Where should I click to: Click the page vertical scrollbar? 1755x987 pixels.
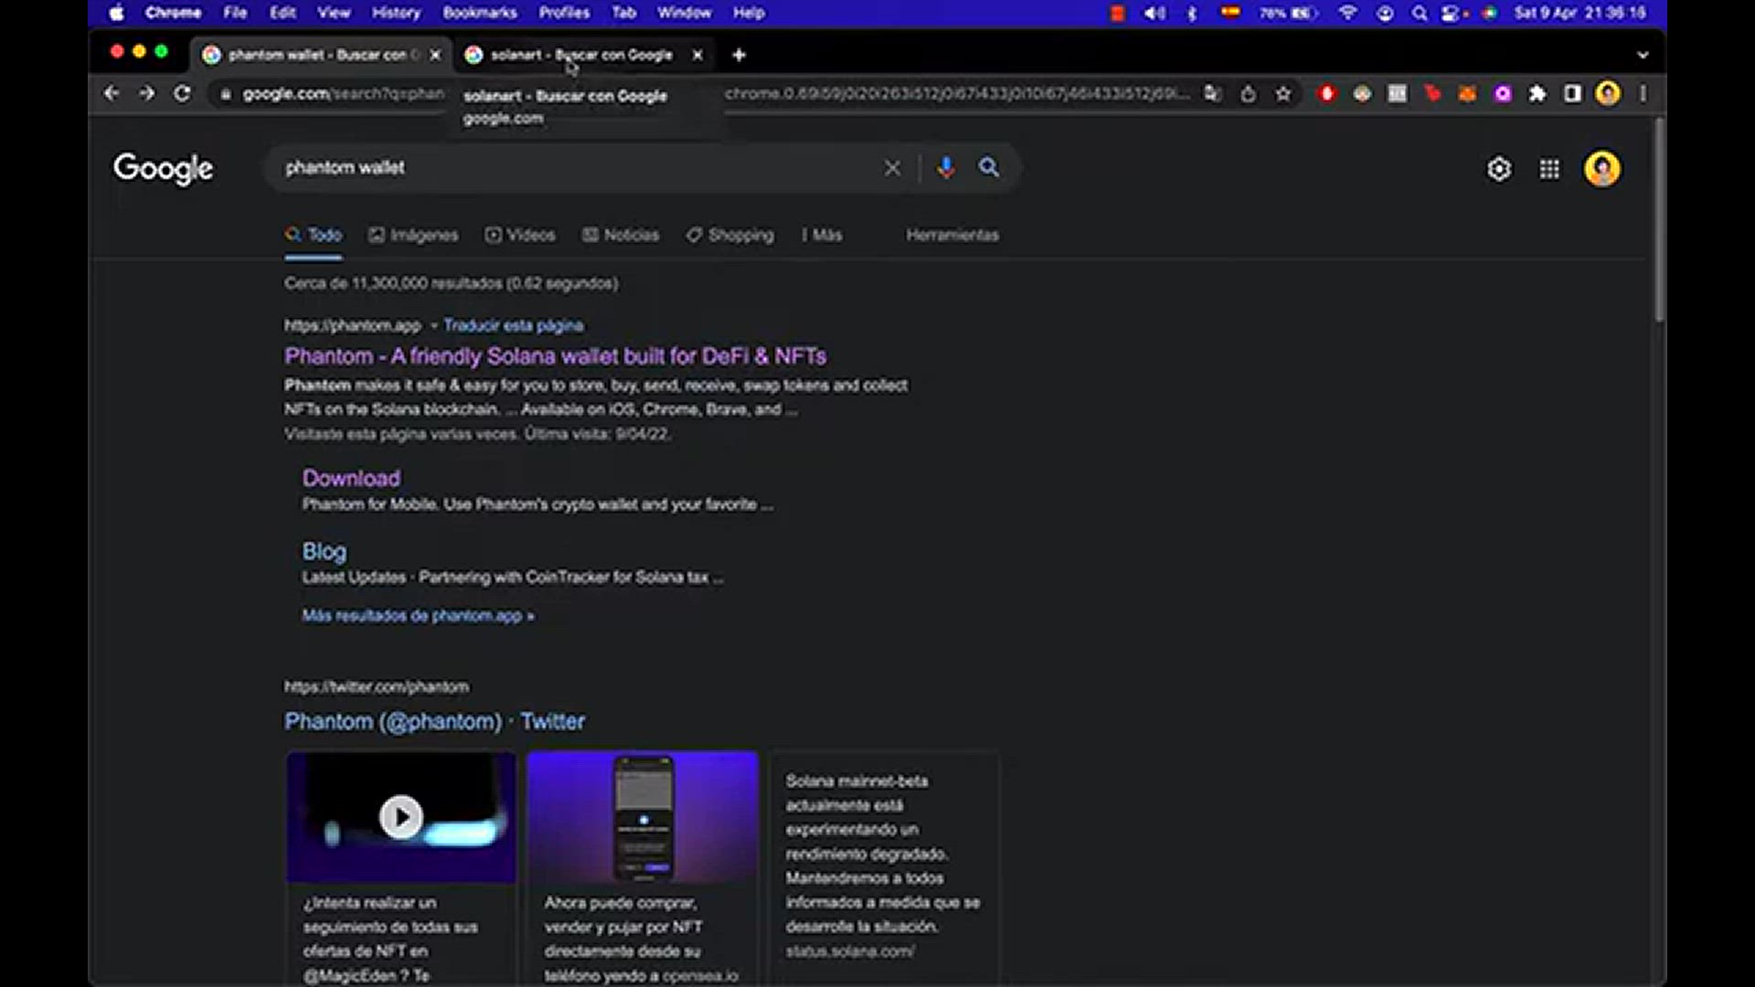(x=1658, y=219)
